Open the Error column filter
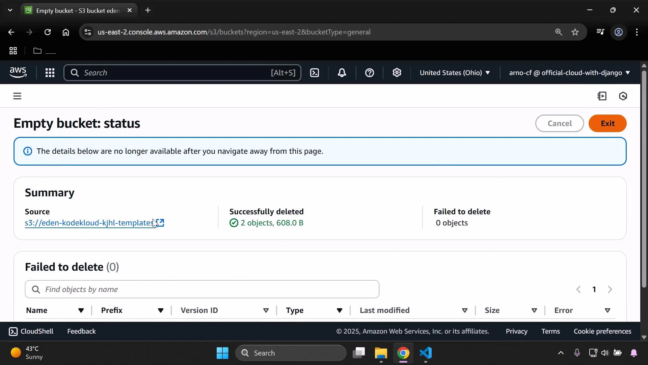Image resolution: width=648 pixels, height=365 pixels. (607, 311)
